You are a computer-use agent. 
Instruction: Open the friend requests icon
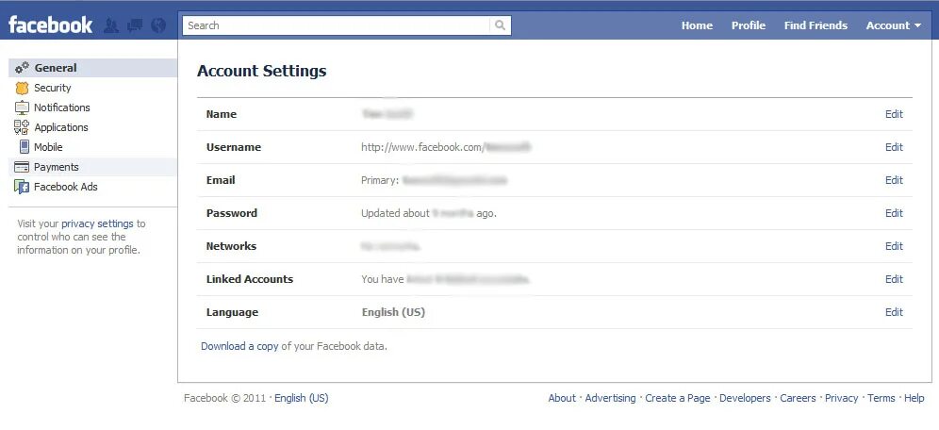[111, 25]
